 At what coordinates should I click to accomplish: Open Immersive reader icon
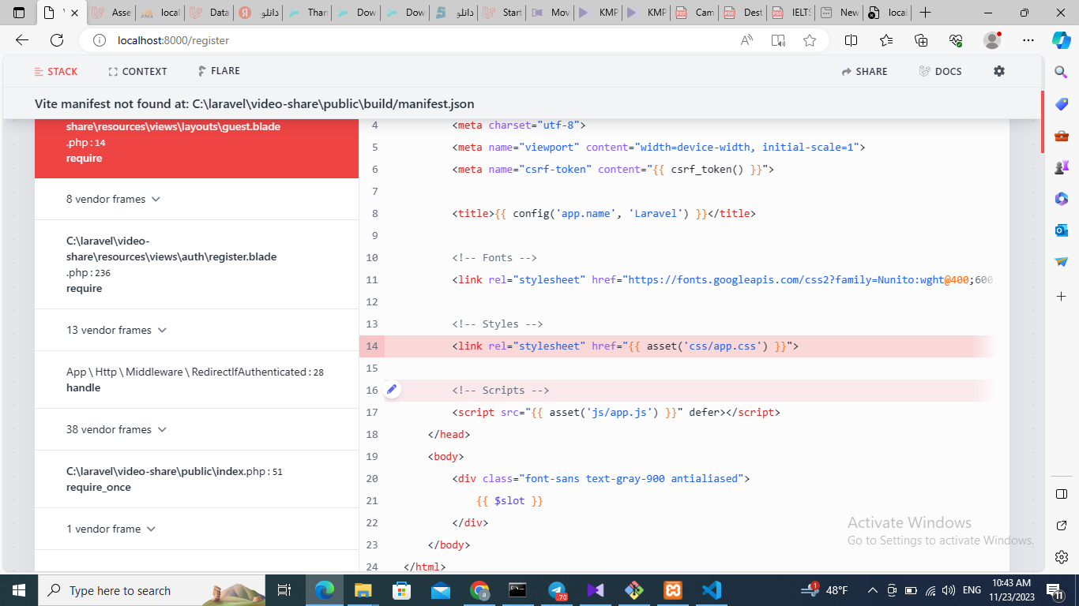click(x=778, y=40)
